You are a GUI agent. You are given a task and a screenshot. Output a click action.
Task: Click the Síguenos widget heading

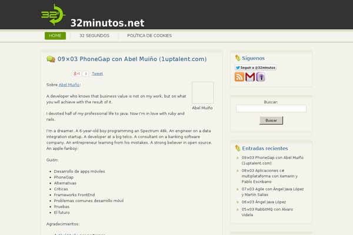253,58
